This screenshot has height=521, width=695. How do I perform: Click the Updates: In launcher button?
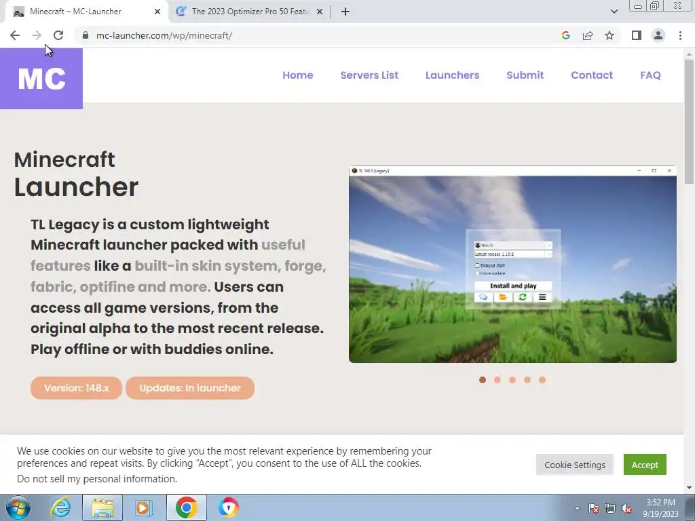(x=190, y=388)
